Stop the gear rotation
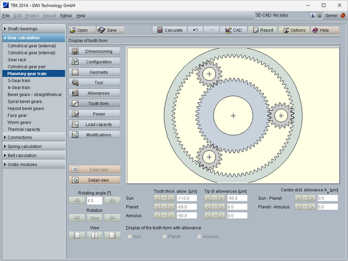This screenshot has height=261, width=348. pos(94,218)
